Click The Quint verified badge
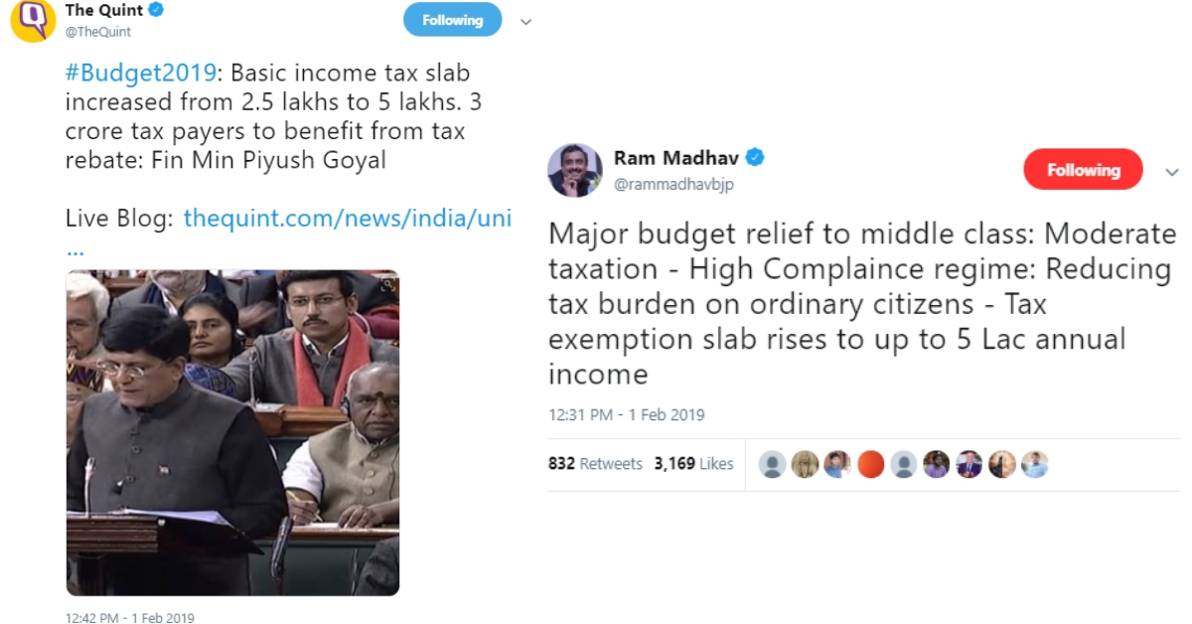The width and height of the screenshot is (1192, 624). point(156,10)
